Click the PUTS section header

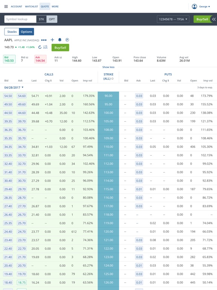click(x=168, y=74)
